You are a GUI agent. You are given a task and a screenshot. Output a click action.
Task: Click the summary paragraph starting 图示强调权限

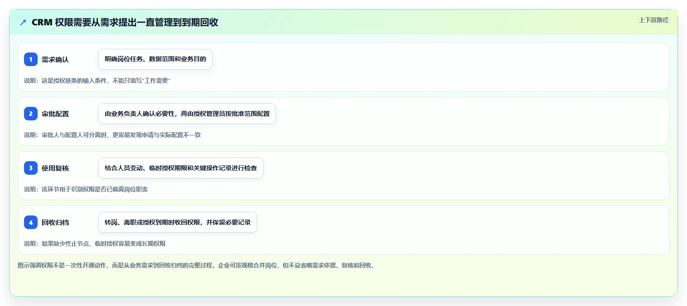[196, 265]
